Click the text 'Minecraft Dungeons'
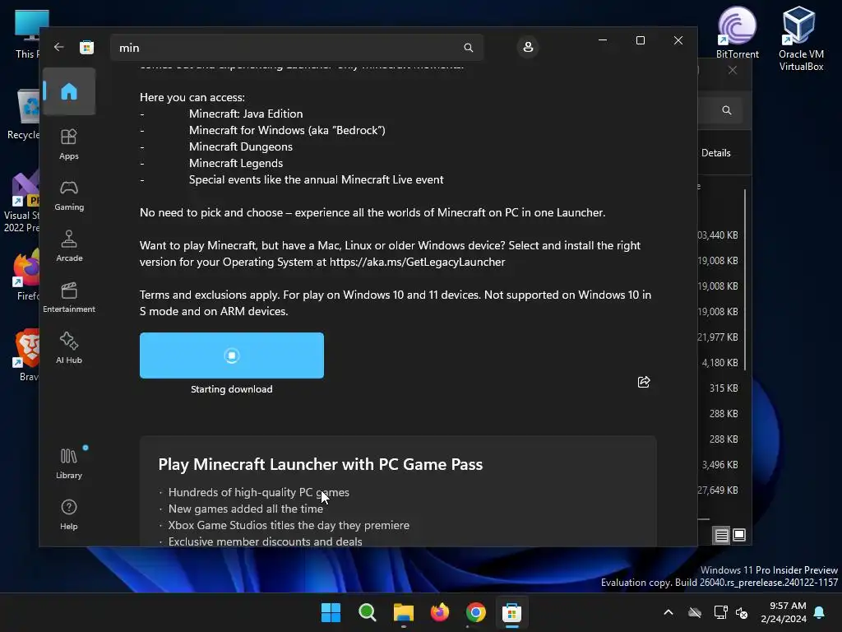The height and width of the screenshot is (632, 842). tap(241, 146)
